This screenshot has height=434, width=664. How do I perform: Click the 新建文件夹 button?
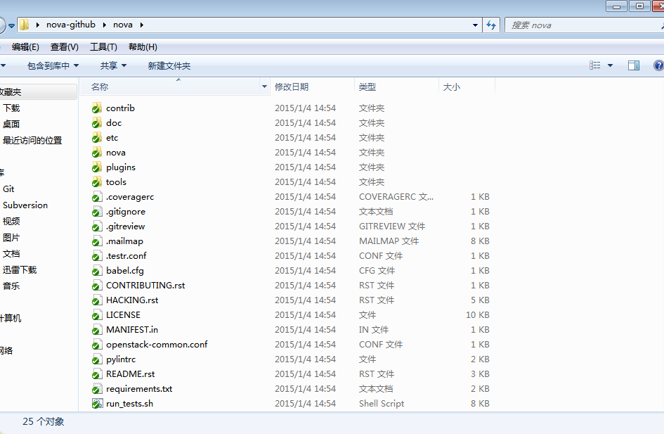tap(169, 65)
